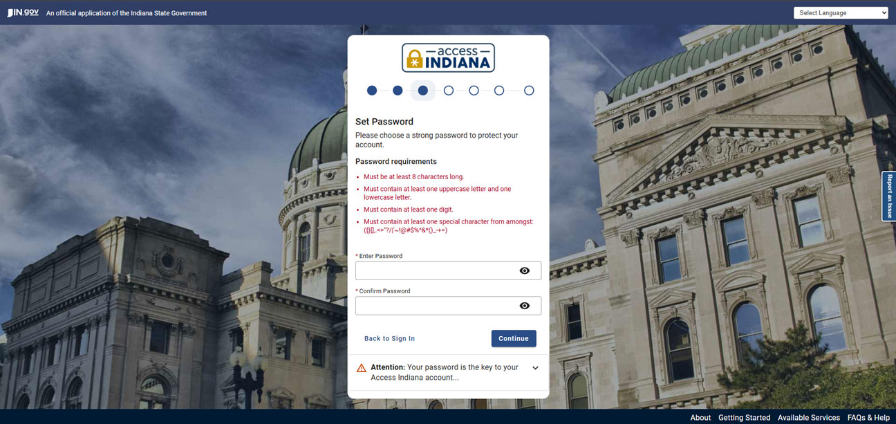Select the current third step indicator
The height and width of the screenshot is (424, 896).
tap(423, 91)
